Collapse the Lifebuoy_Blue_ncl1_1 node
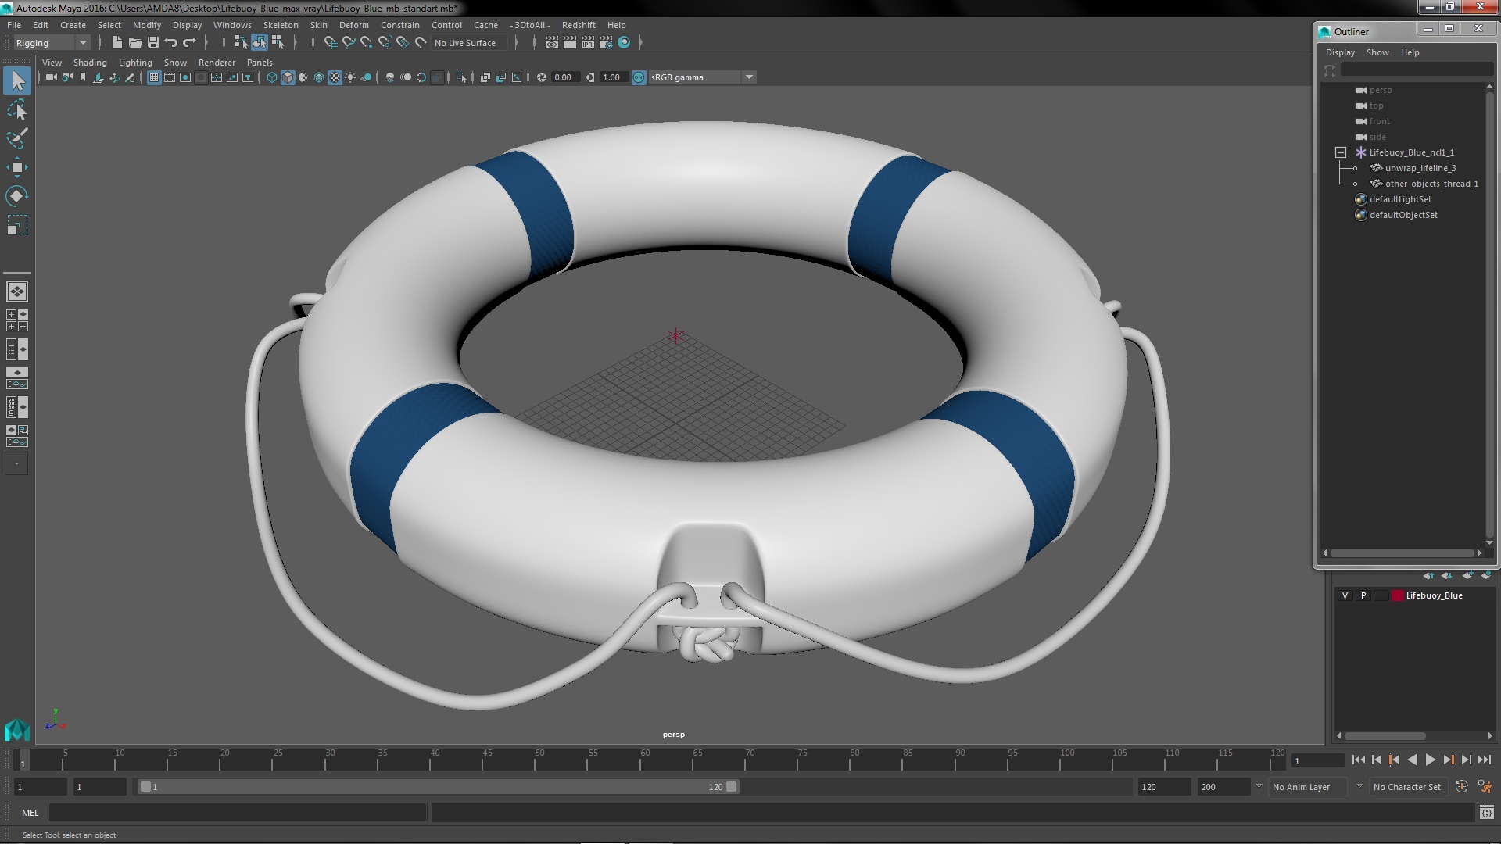 (1340, 152)
